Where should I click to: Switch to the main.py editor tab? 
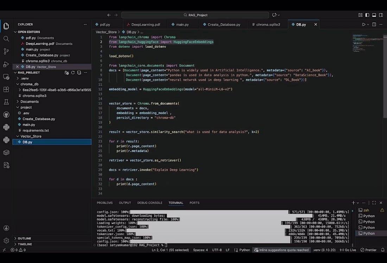coord(182,24)
